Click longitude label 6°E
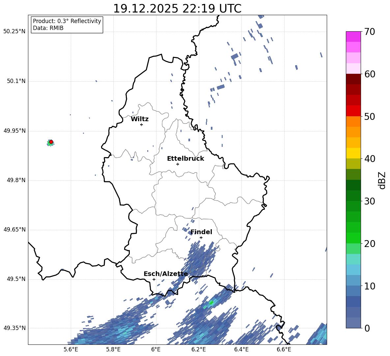Image resolution: width=390 pixels, height=356 pixels. (156, 349)
